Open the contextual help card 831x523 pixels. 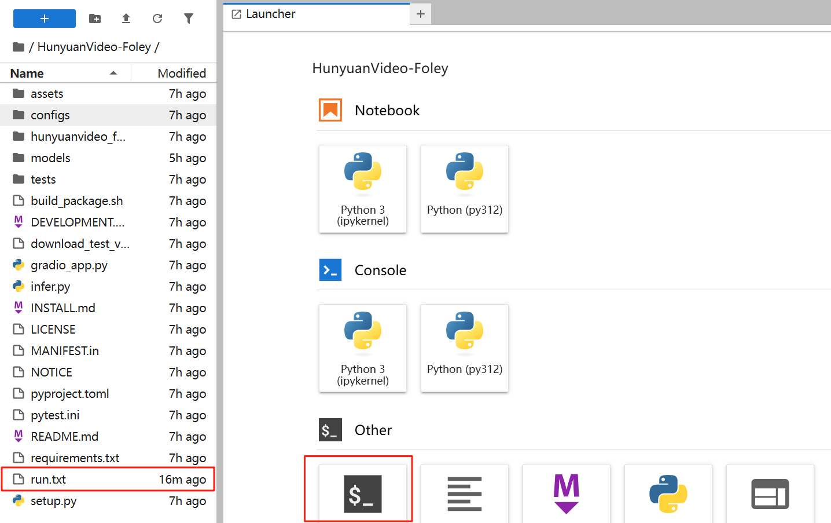(x=770, y=493)
